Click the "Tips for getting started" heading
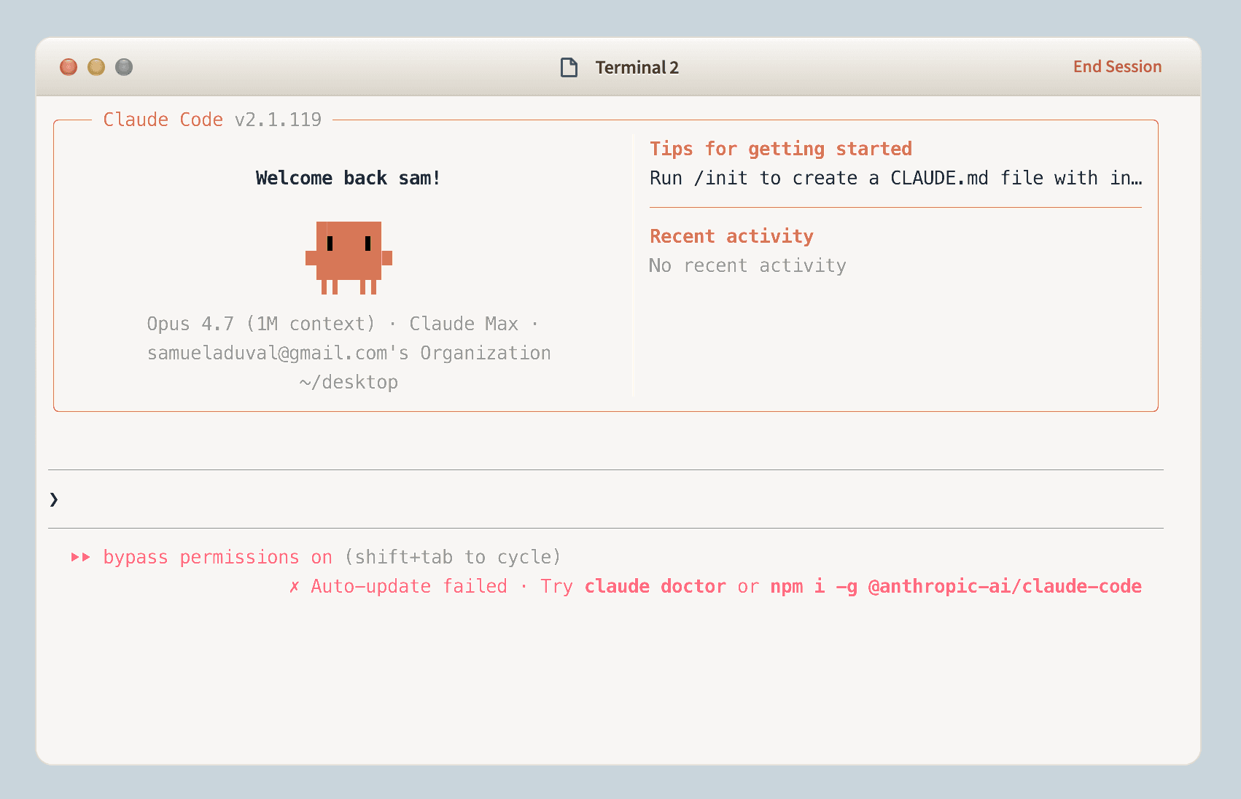The image size is (1241, 799). click(781, 149)
